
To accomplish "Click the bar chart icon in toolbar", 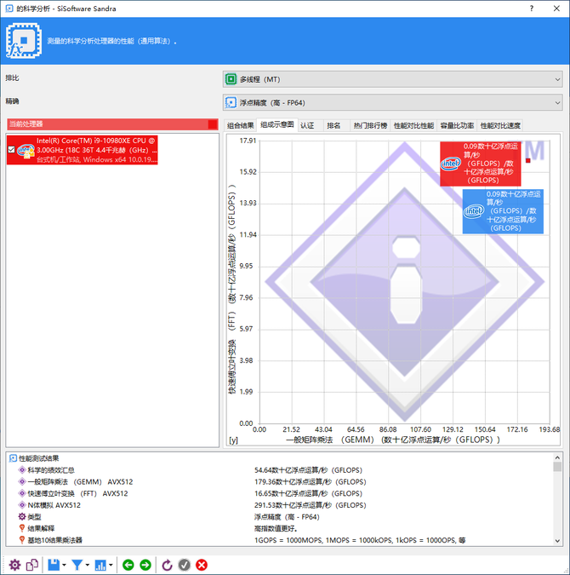I will point(100,565).
